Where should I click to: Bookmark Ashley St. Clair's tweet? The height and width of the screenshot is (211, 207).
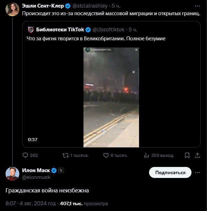coord(187,156)
